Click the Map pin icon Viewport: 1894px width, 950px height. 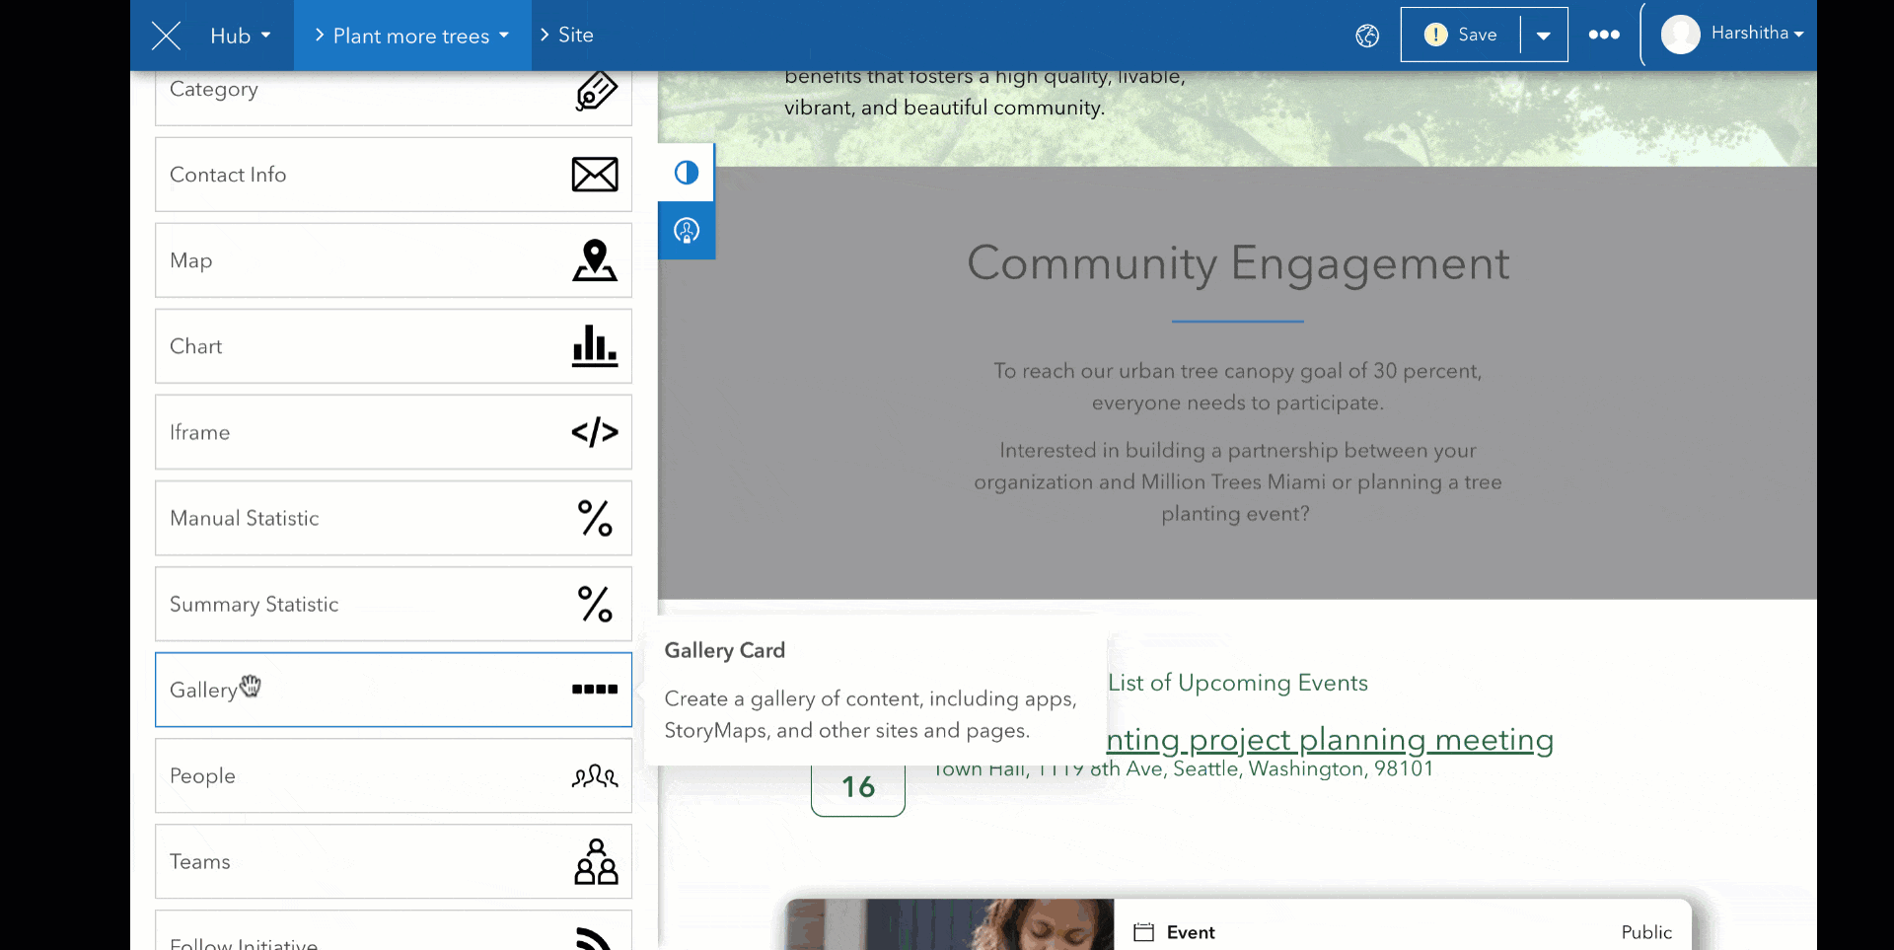point(595,260)
